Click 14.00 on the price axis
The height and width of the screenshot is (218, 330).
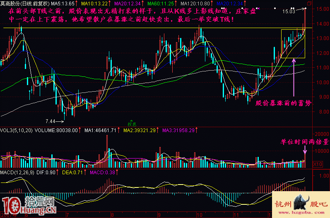pyautogui.click(x=323, y=24)
